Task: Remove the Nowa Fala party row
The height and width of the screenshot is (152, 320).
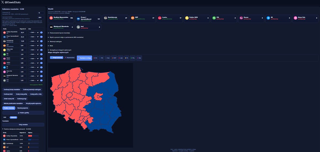Action: point(41,72)
